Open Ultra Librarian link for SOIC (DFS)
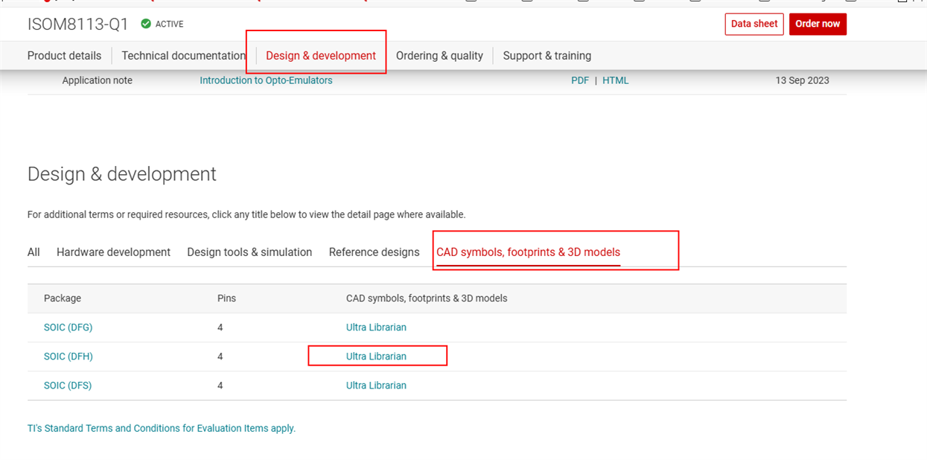Screen dimensions: 927x460 pos(376,386)
